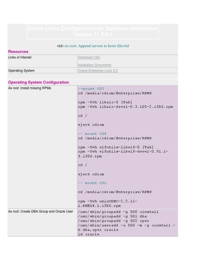
Task: Click the page title 'Oracle Linux Configuration for Database Installation'
Action: point(93,28)
